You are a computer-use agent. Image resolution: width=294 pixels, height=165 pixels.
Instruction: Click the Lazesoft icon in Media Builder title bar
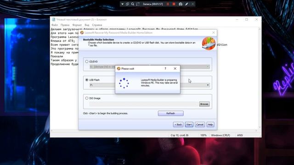[82, 33]
